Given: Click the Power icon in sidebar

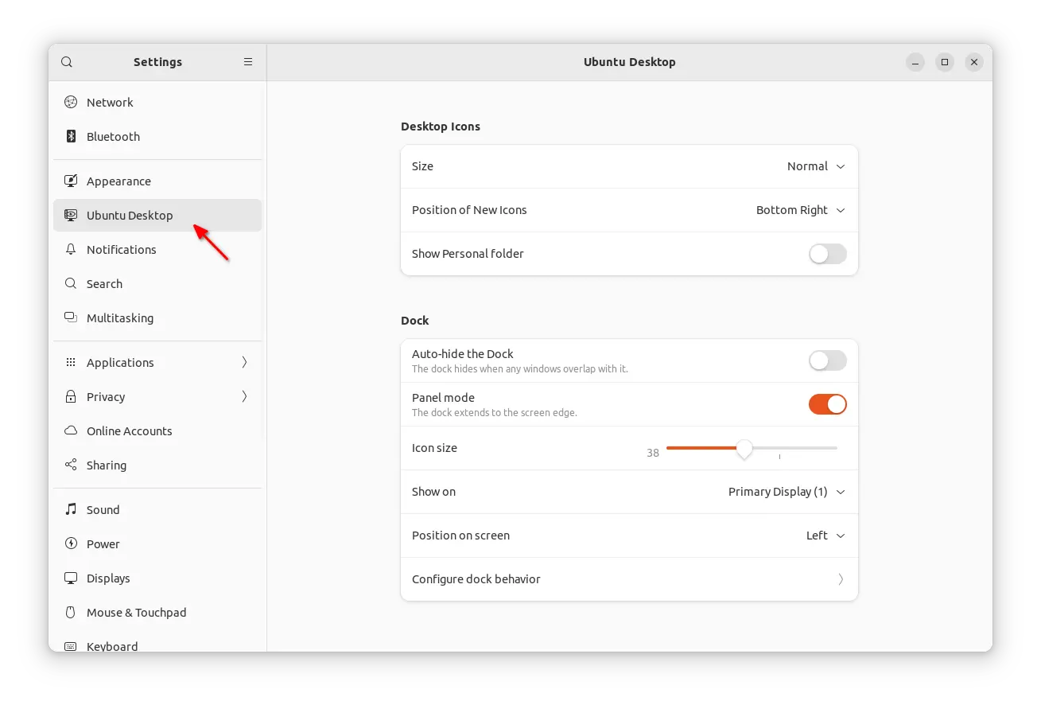Looking at the screenshot, I should (71, 543).
